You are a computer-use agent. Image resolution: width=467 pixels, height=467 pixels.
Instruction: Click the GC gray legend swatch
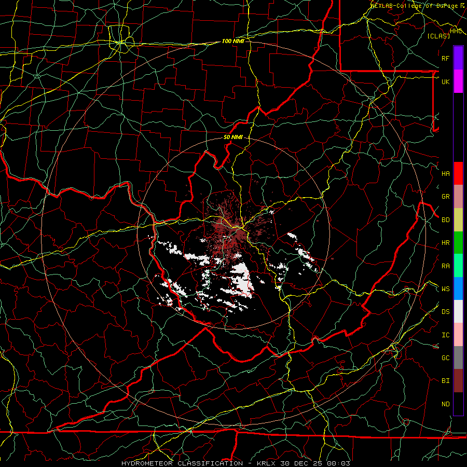click(x=458, y=358)
